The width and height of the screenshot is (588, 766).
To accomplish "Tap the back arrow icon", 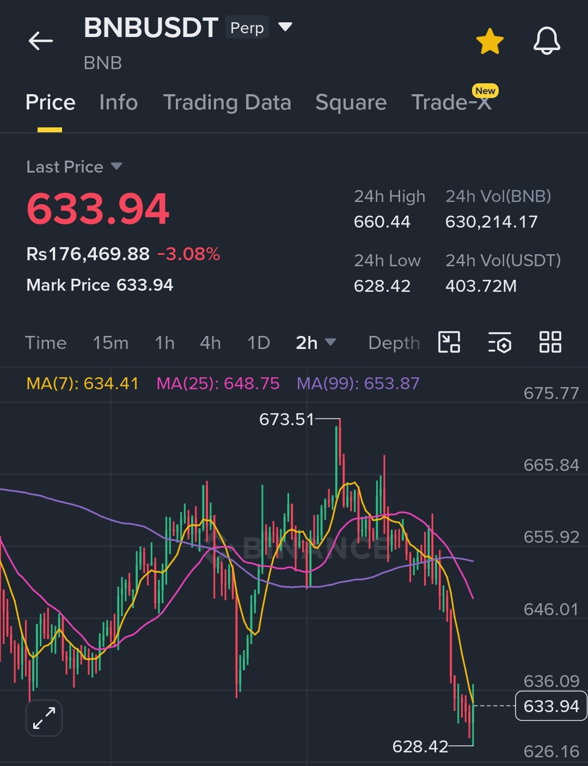I will click(41, 41).
